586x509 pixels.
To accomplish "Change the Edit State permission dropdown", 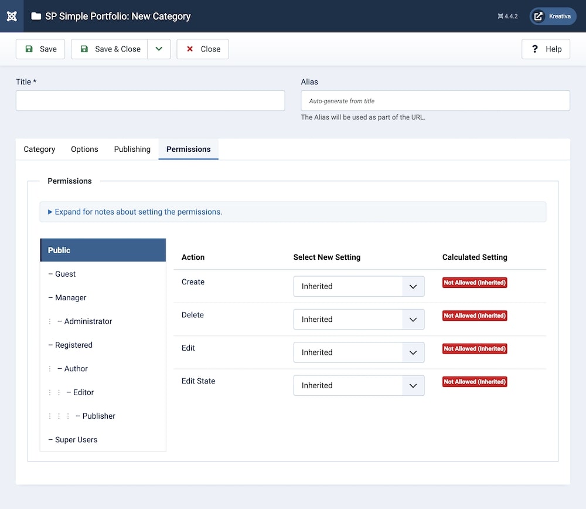I will click(359, 386).
